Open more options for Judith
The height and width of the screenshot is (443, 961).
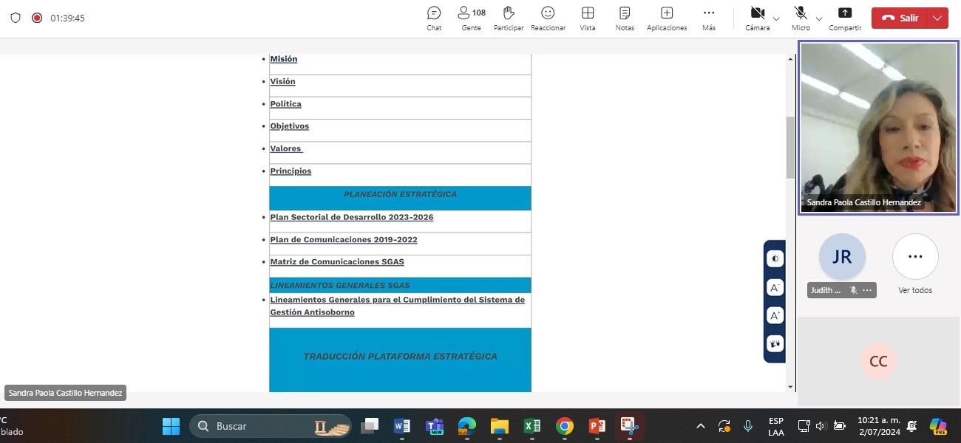click(867, 290)
